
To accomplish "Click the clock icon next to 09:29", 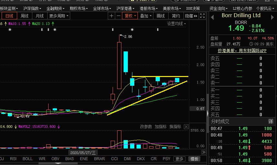I will pos(251,44).
